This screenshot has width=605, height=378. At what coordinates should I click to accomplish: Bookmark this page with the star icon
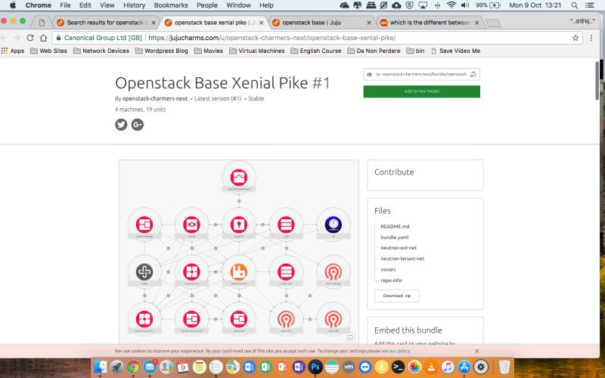[x=576, y=38]
